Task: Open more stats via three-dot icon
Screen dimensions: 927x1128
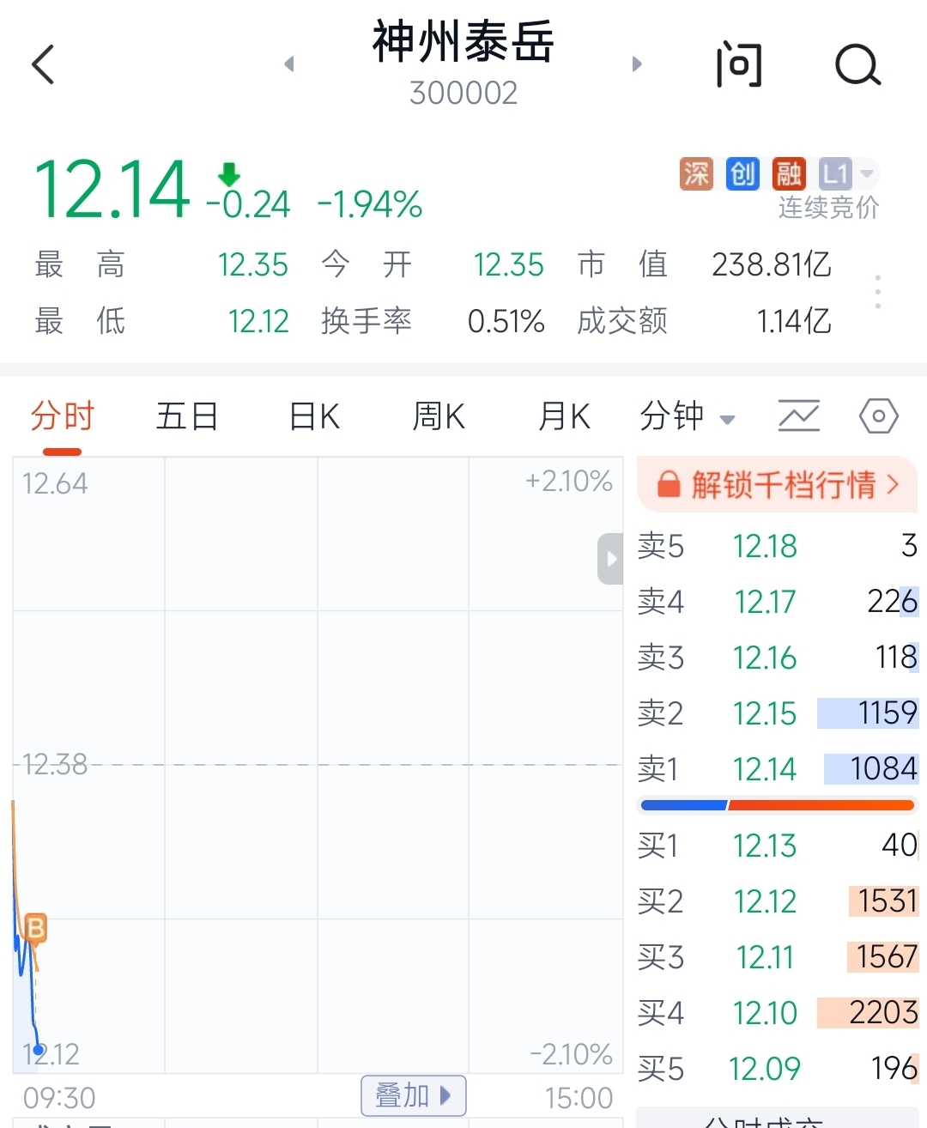Action: tap(877, 292)
